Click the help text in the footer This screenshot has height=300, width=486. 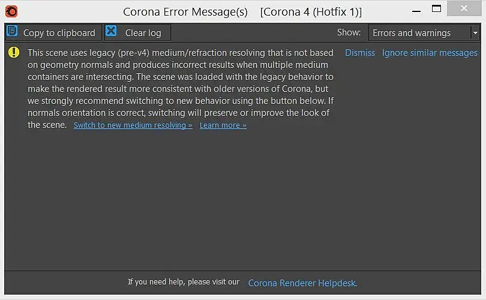tap(184, 282)
